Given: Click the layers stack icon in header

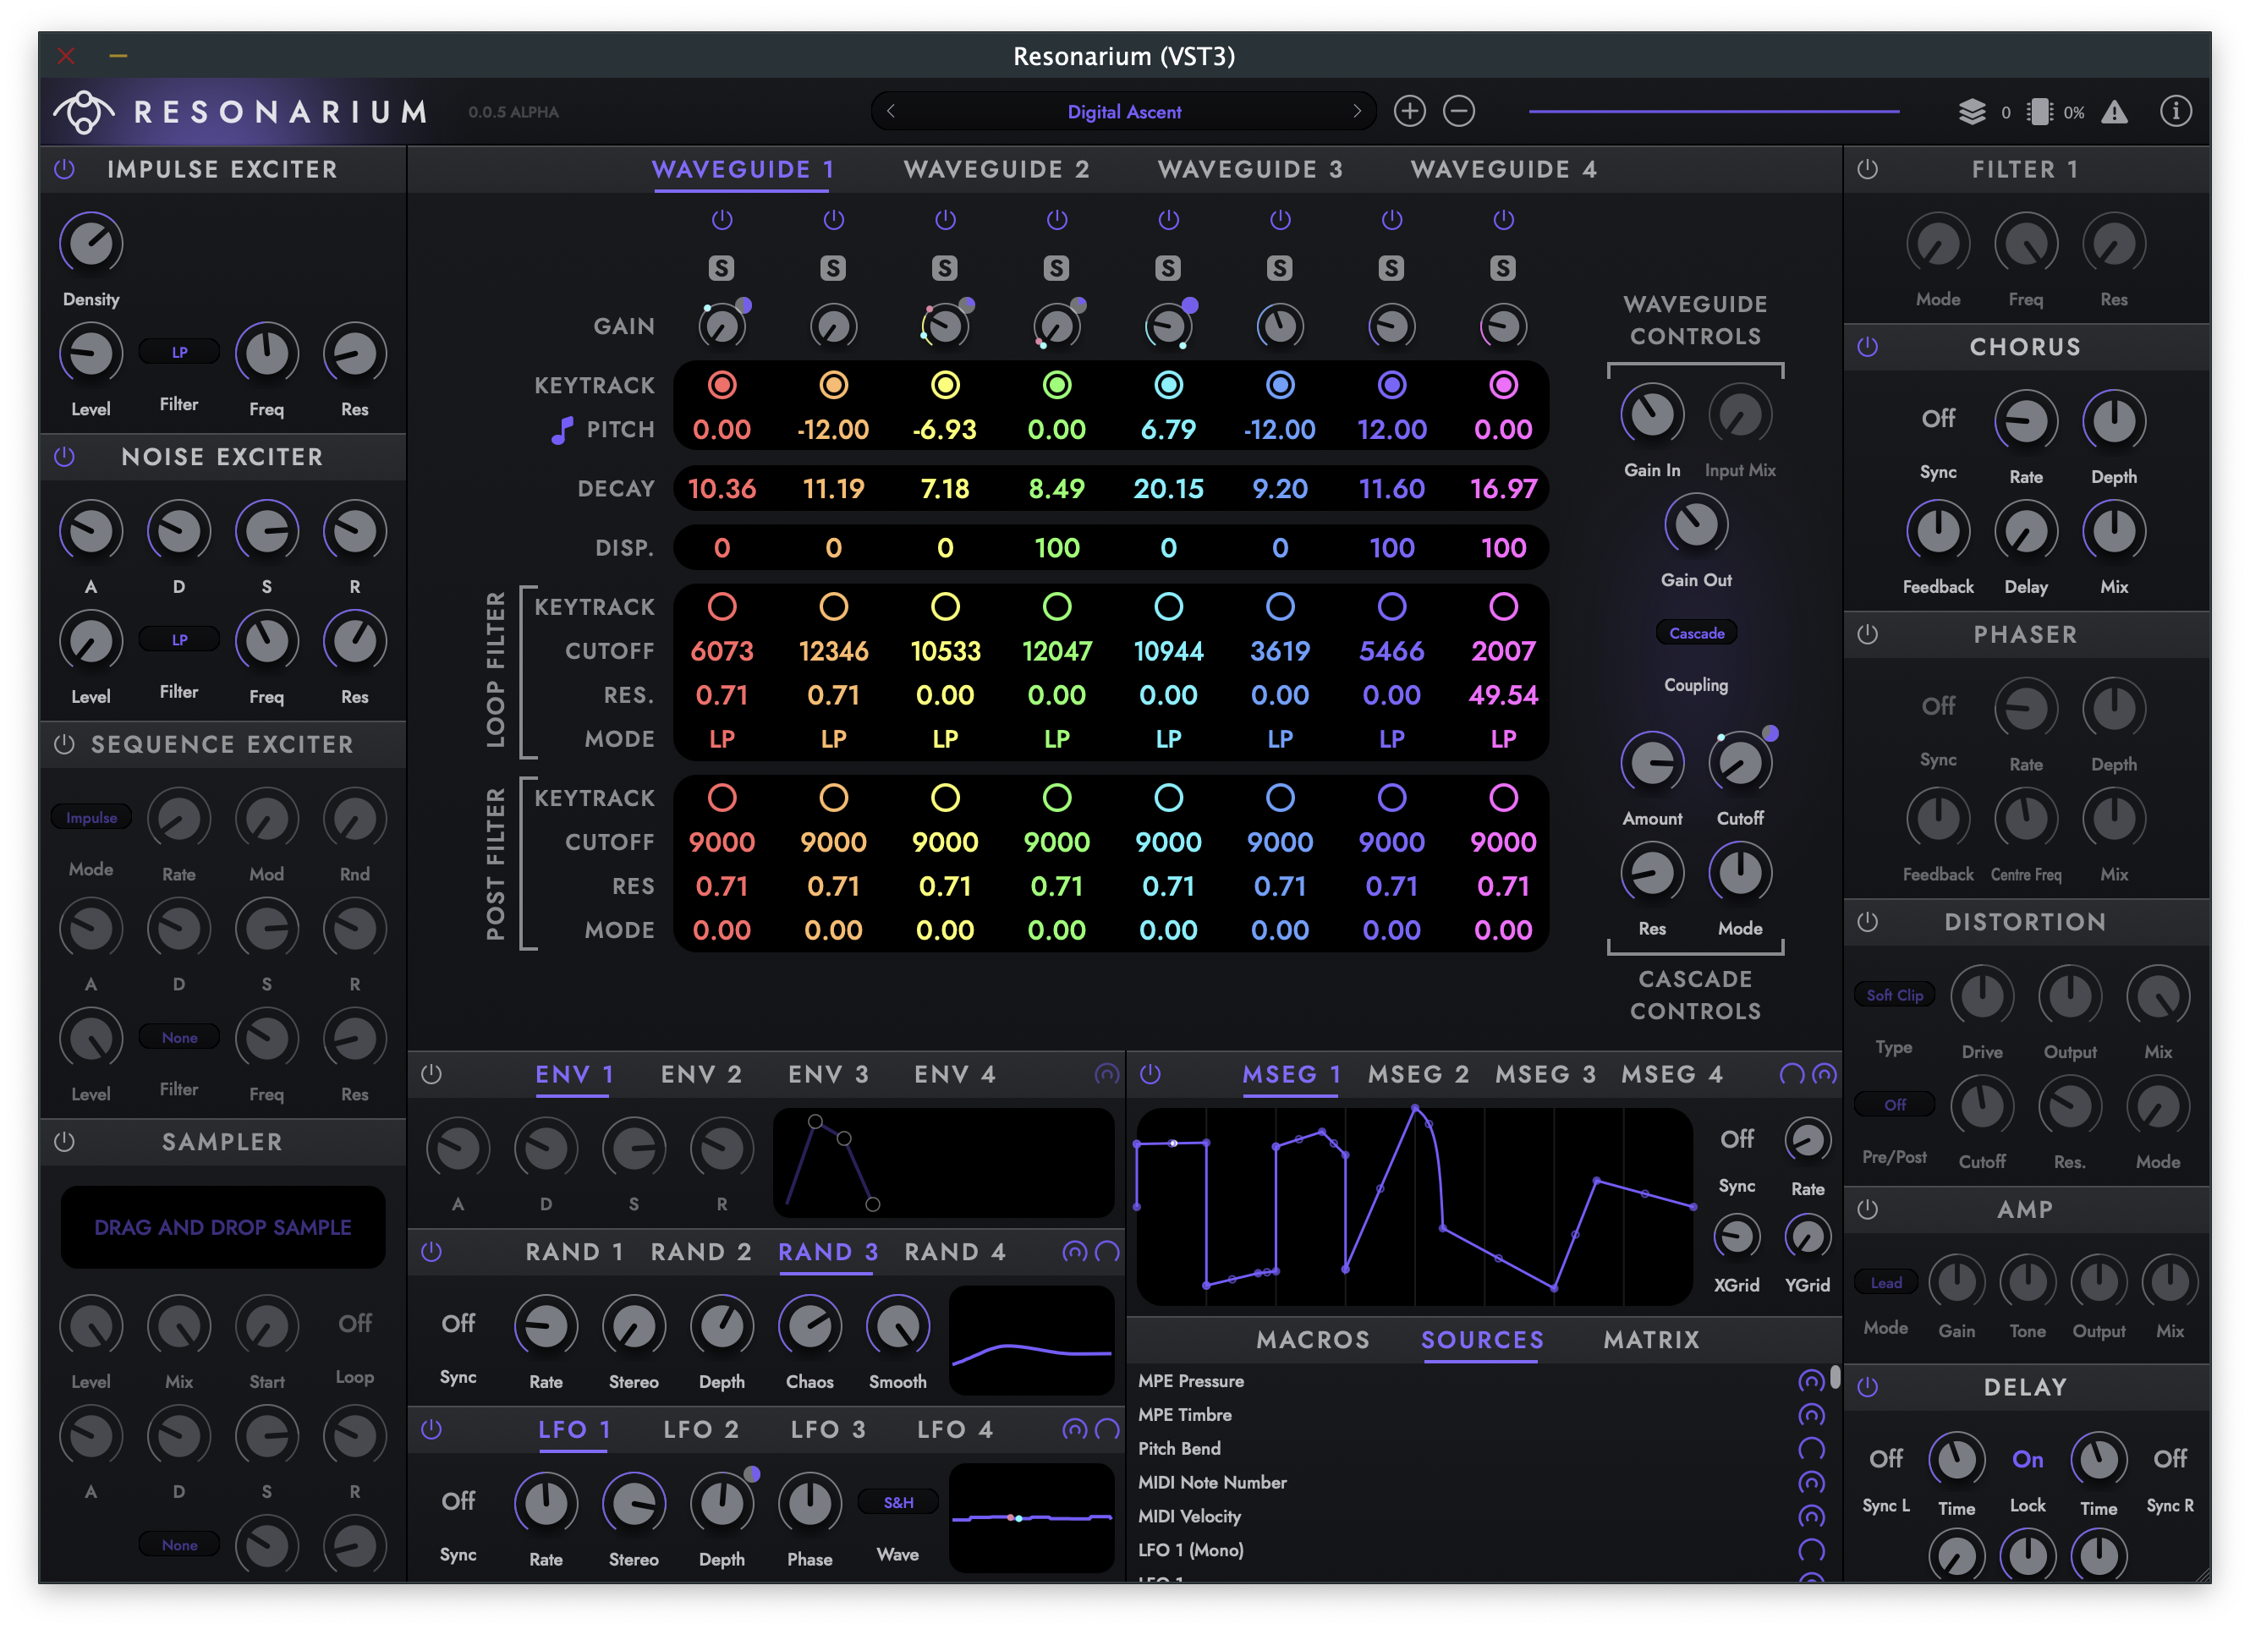Looking at the screenshot, I should click(1971, 112).
